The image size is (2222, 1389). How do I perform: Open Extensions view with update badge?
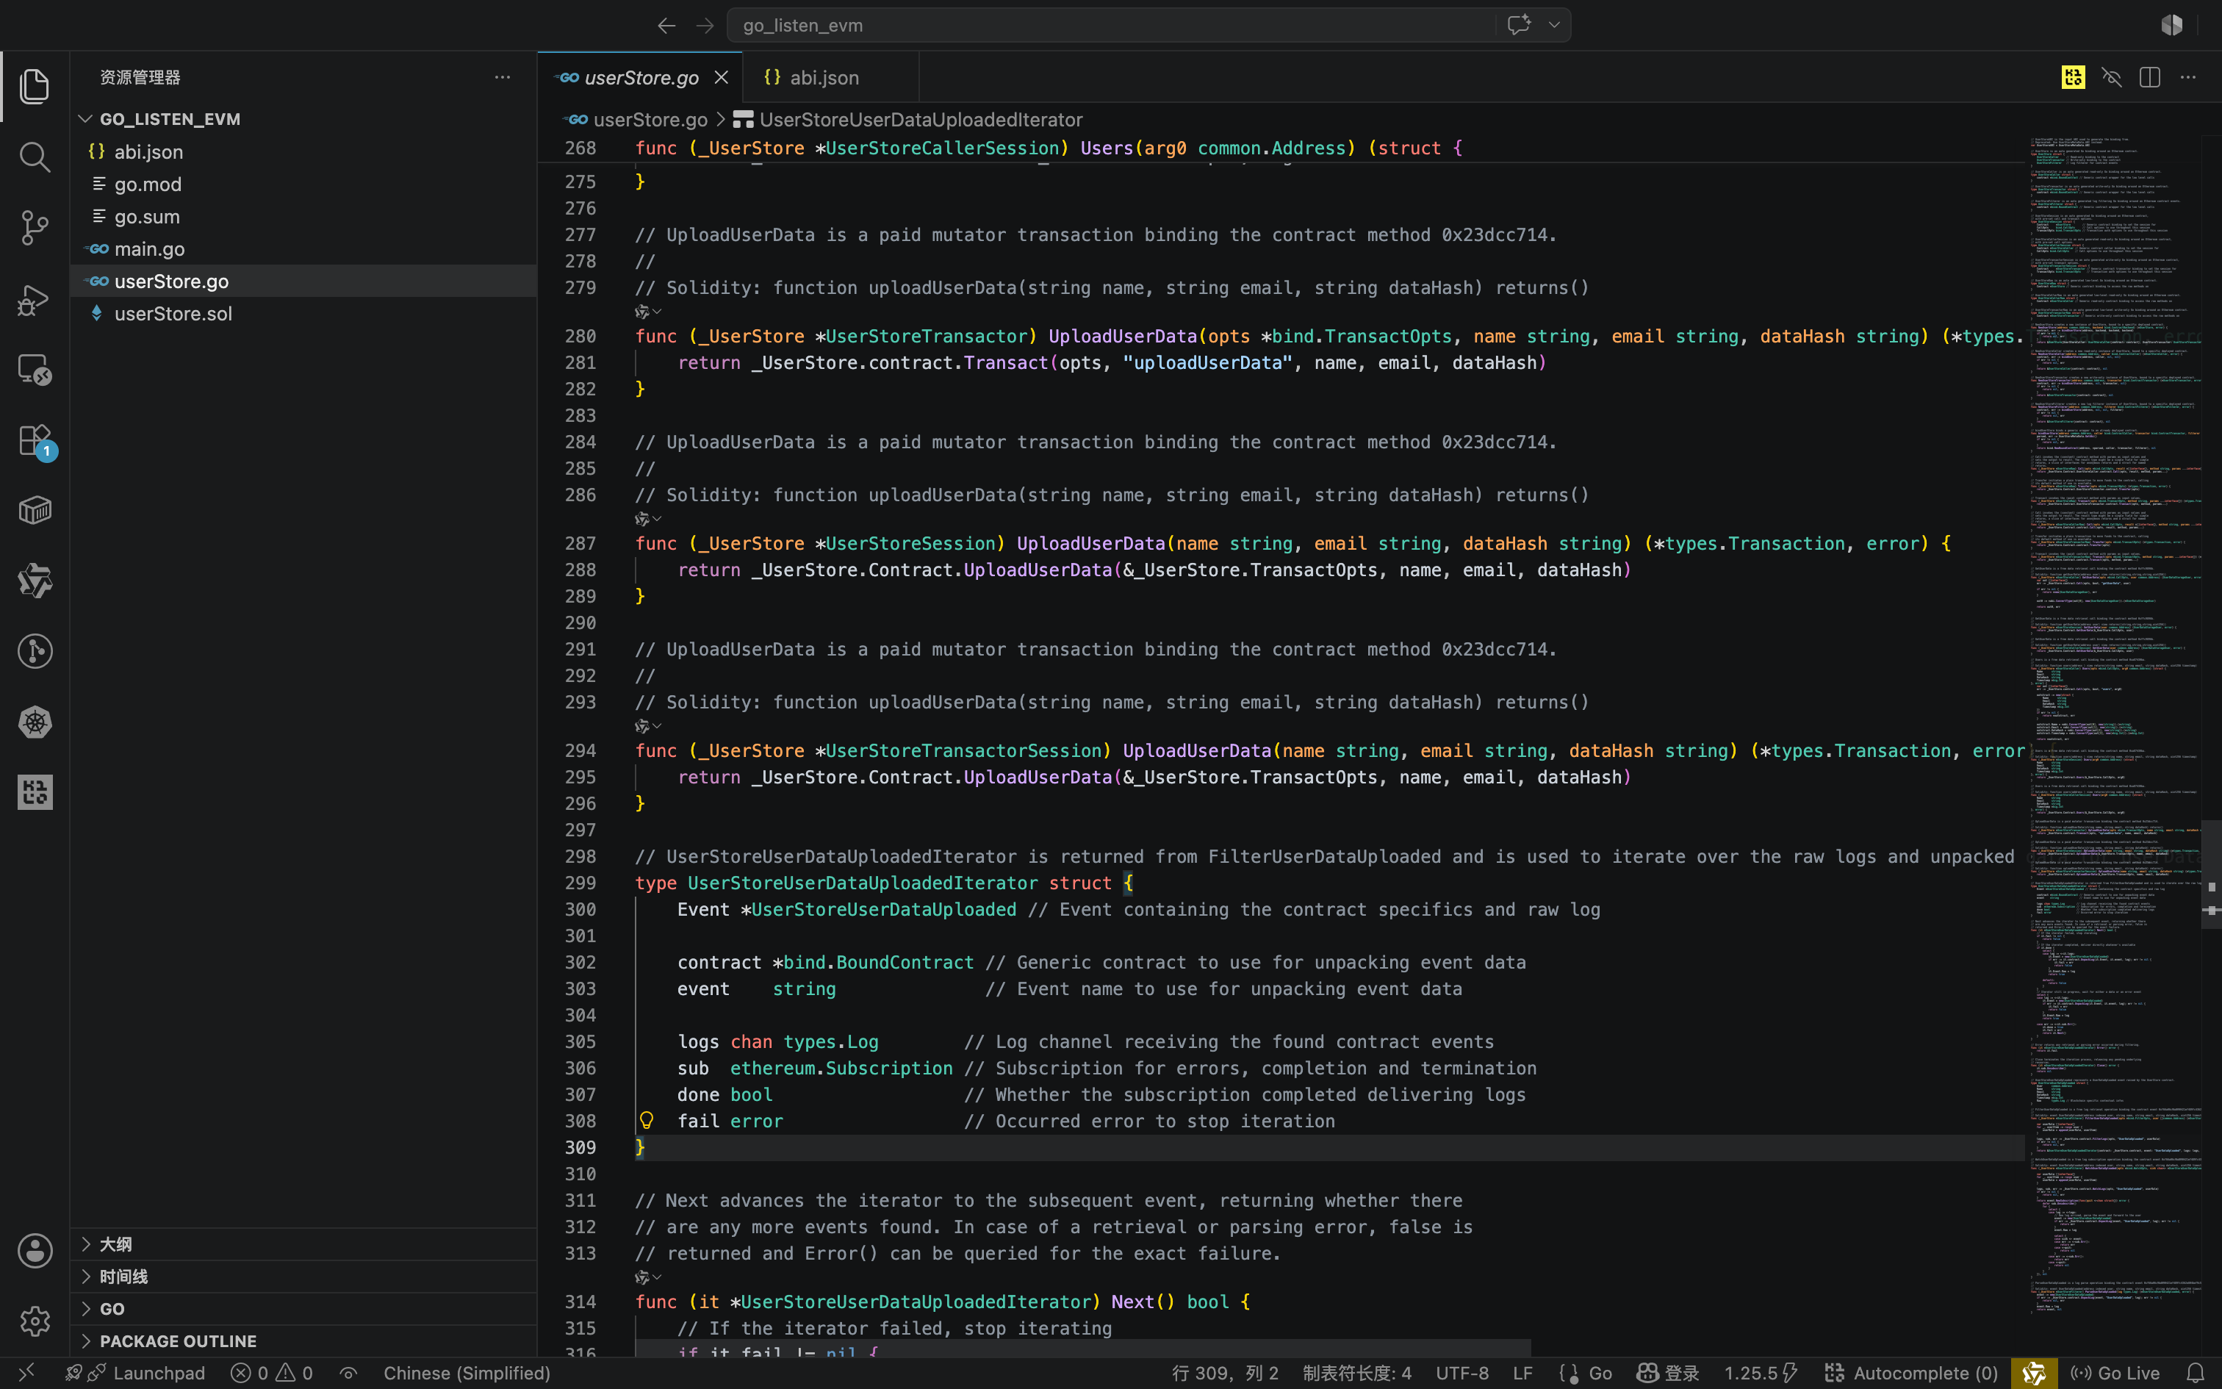click(x=35, y=440)
